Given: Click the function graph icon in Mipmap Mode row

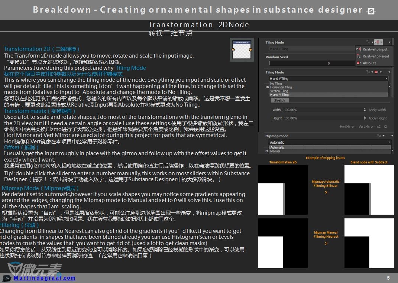Looking at the screenshot, I should point(379,136).
